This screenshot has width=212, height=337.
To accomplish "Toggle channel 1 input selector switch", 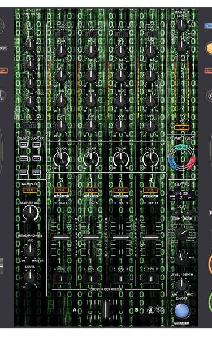I will (x=91, y=34).
